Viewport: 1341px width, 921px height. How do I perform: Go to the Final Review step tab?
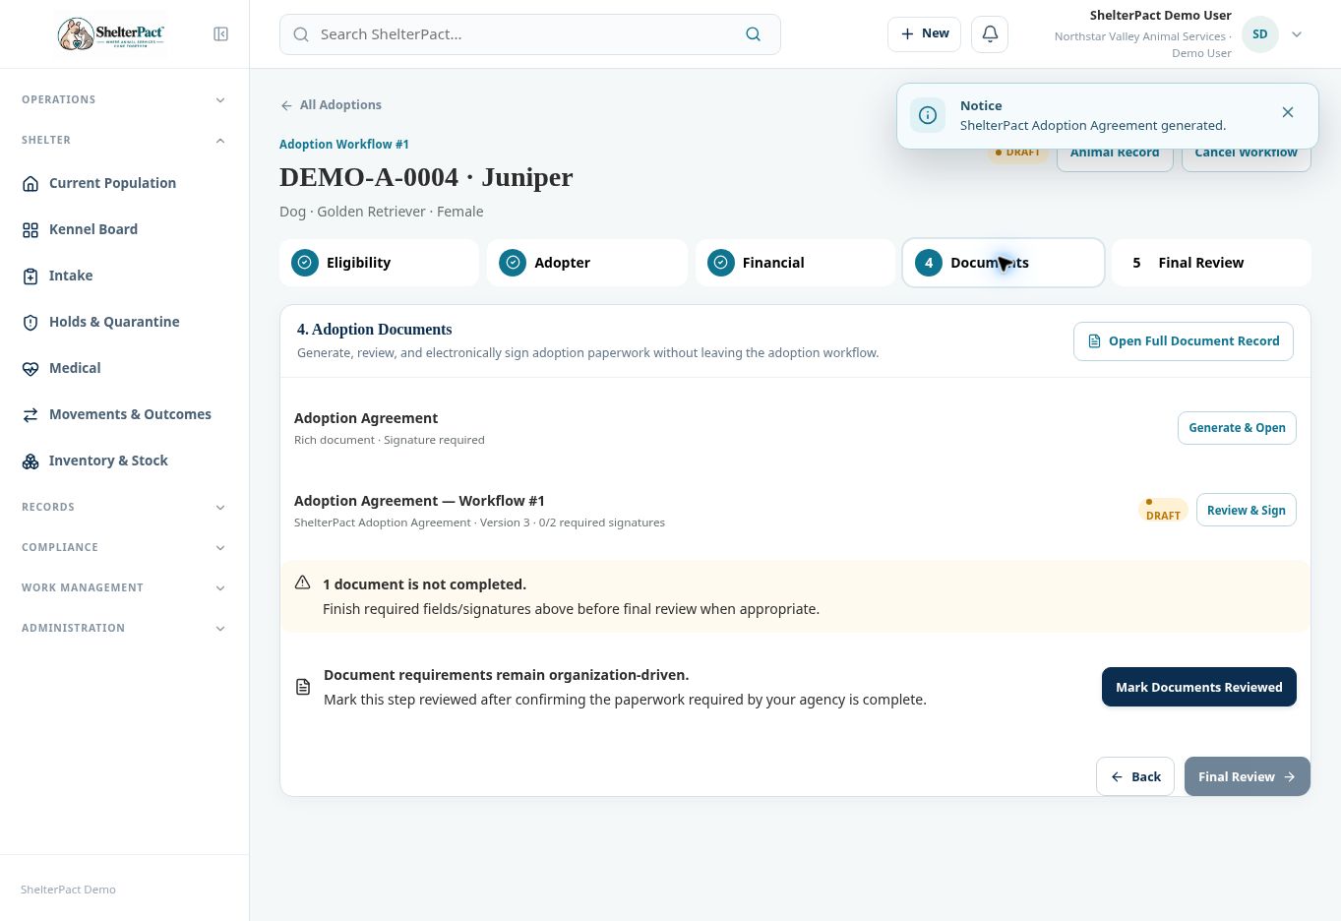1211,263
